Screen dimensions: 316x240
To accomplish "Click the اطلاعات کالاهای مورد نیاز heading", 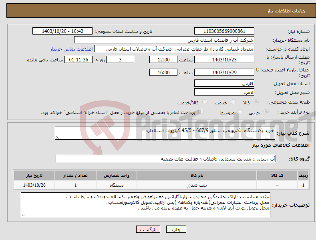I will 280,145.
